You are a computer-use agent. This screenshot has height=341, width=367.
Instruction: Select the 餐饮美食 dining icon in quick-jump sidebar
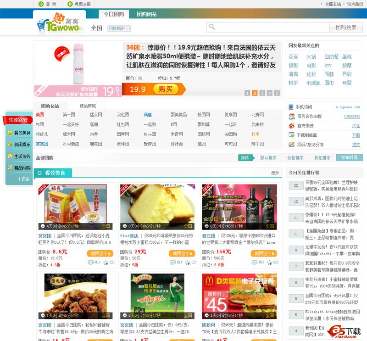(x=10, y=132)
